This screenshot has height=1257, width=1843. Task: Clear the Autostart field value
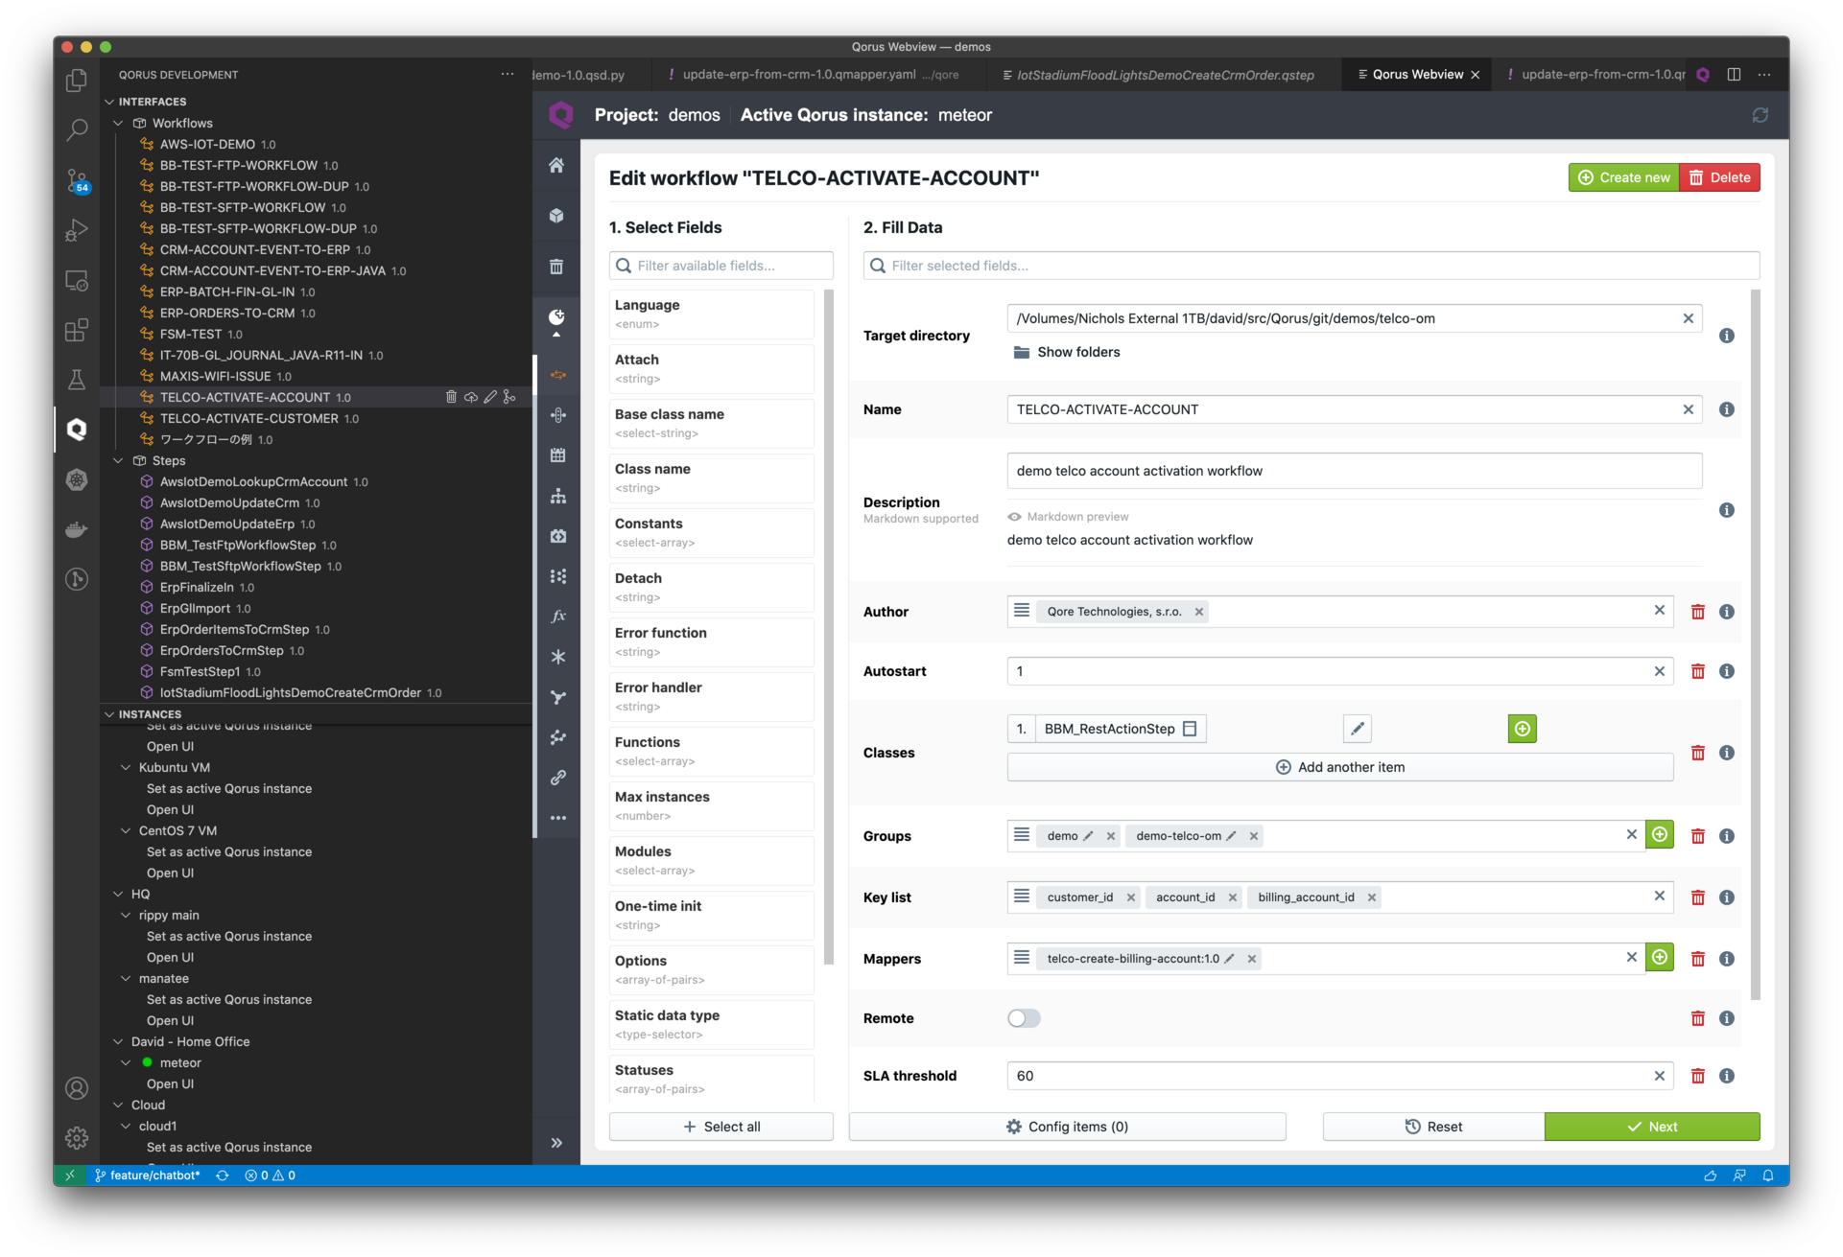[x=1659, y=671]
